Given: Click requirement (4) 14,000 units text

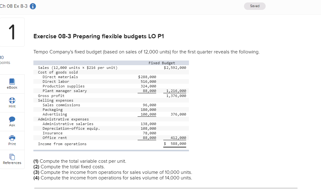Looking at the screenshot, I should pyautogui.click(x=113, y=178).
